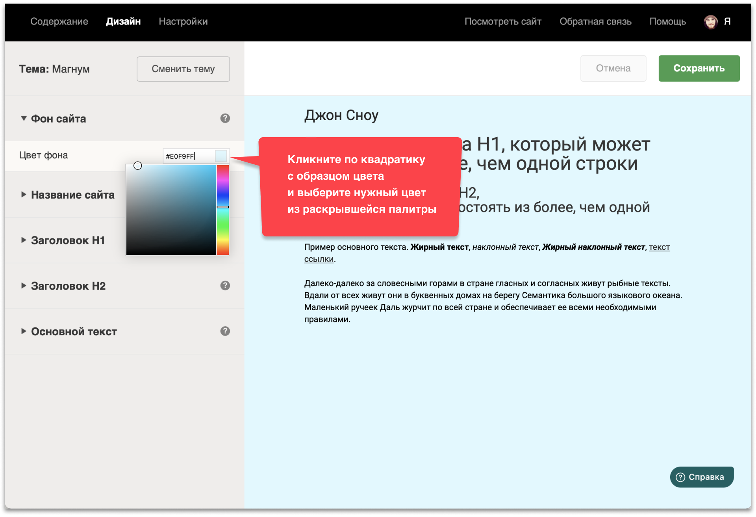Screen dimensions: 756x517
Task: Switch to the Содержание tab
Action: pyautogui.click(x=59, y=22)
